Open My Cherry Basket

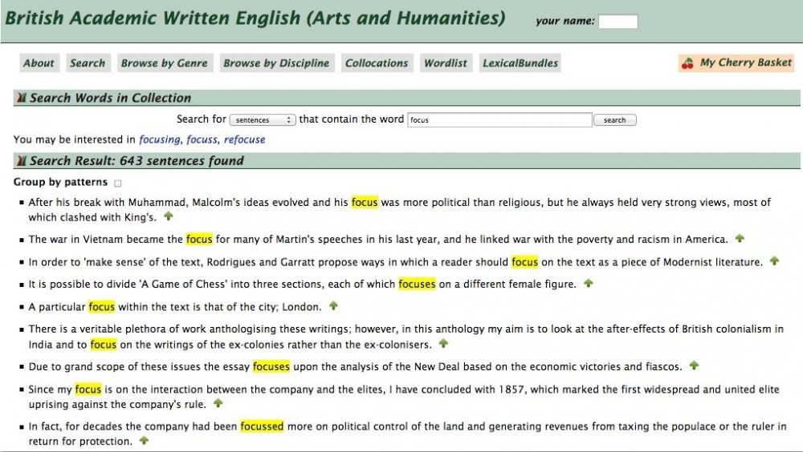tap(736, 63)
